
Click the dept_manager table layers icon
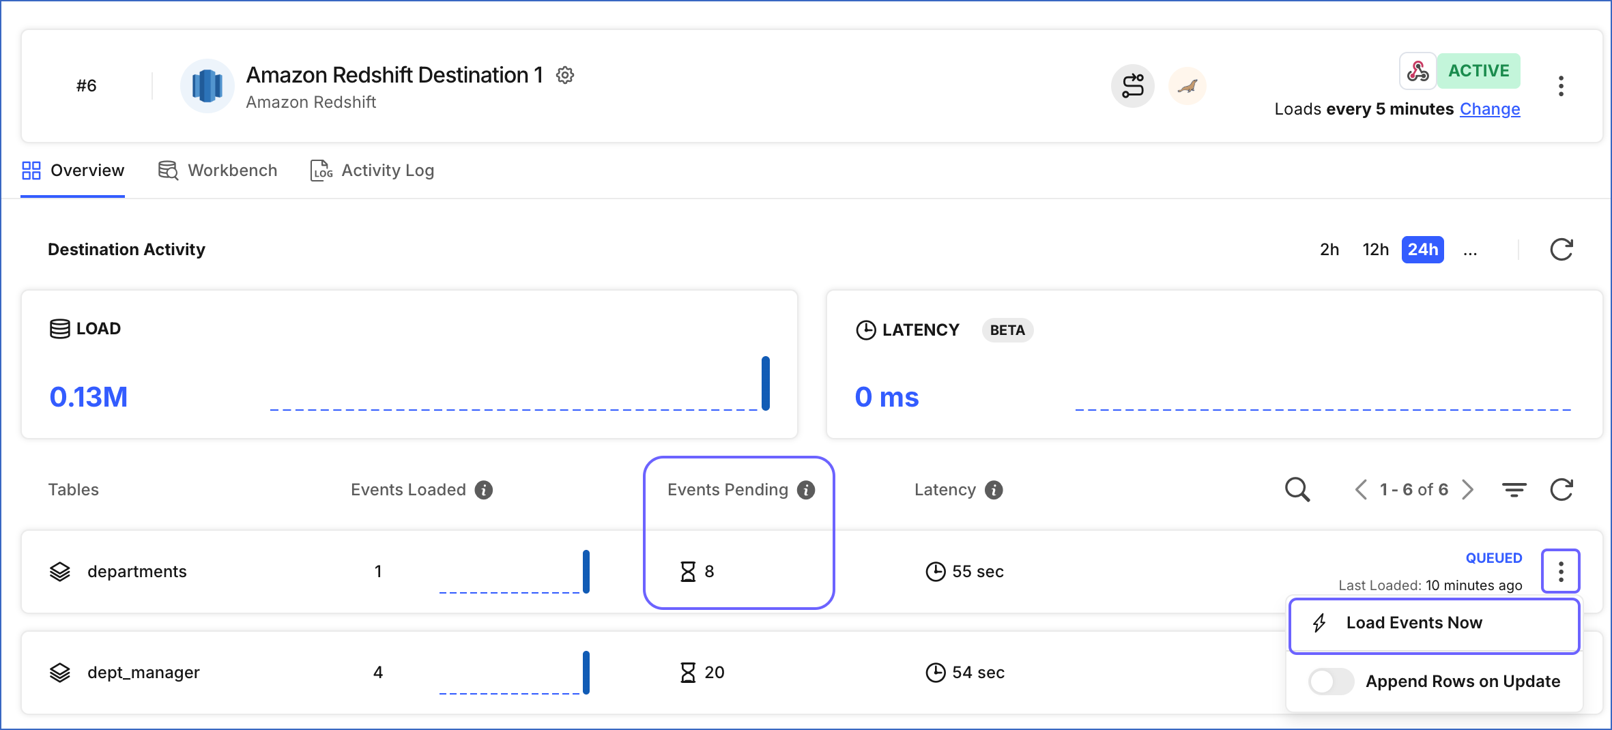(x=60, y=673)
